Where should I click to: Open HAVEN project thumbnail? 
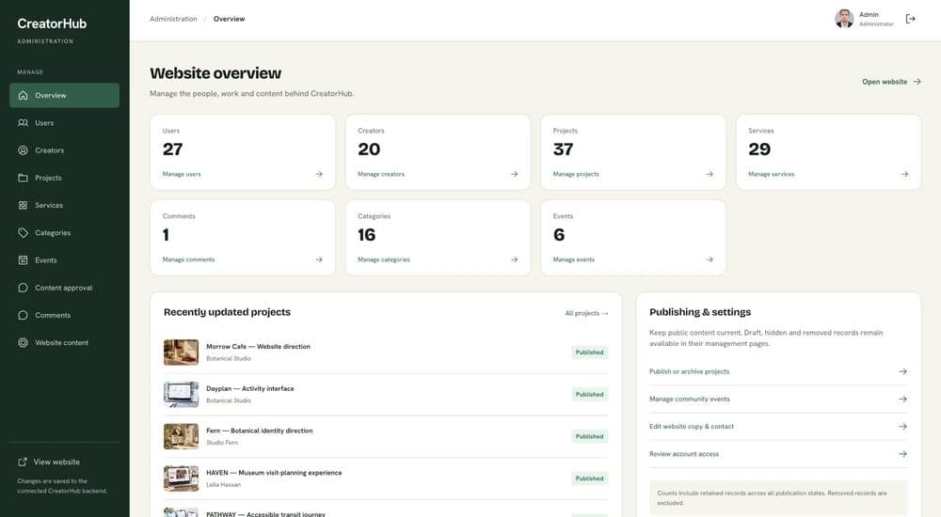(182, 478)
